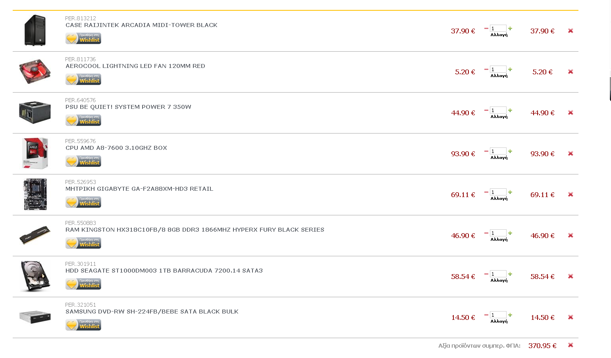
Task: Remove the Samsung DVD-RW from cart
Action: (x=571, y=317)
